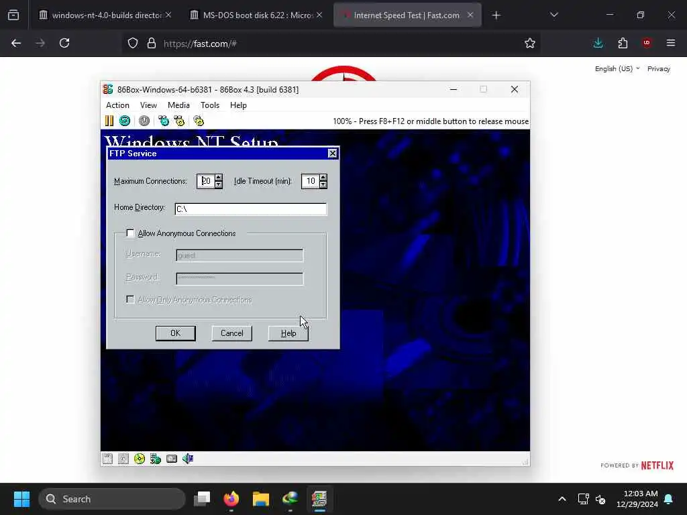Open the Privacy link on fast.com
Image resolution: width=687 pixels, height=515 pixels.
pyautogui.click(x=659, y=69)
